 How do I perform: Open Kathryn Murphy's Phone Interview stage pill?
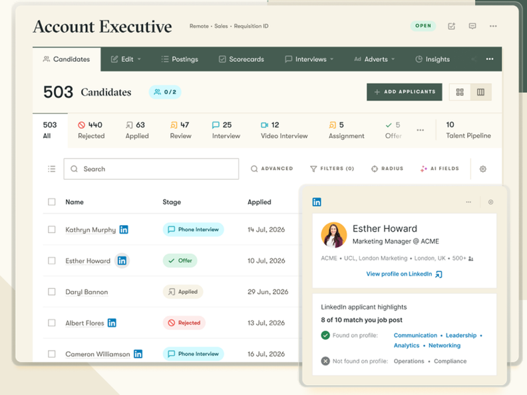click(193, 229)
